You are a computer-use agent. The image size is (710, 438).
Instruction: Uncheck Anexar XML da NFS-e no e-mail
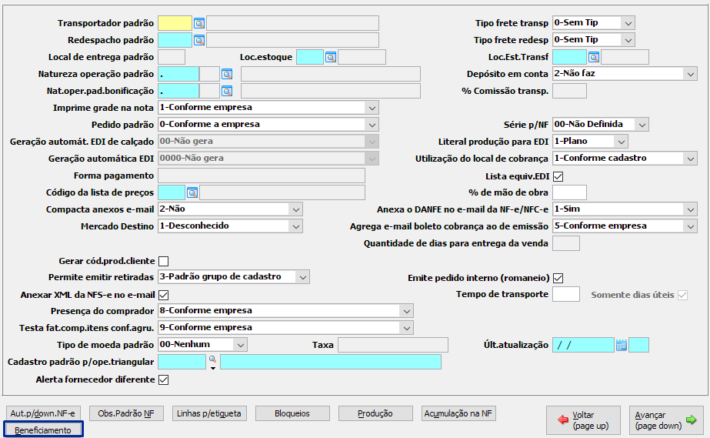click(164, 296)
